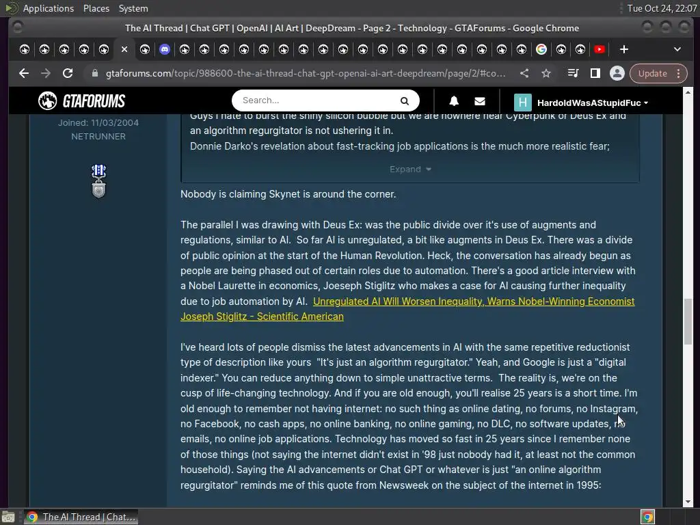Viewport: 700px width, 525px height.
Task: Expand the collapsed quoted post
Action: [410, 170]
